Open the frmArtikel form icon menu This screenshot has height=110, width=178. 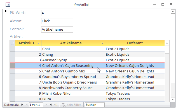click(x=8, y=5)
